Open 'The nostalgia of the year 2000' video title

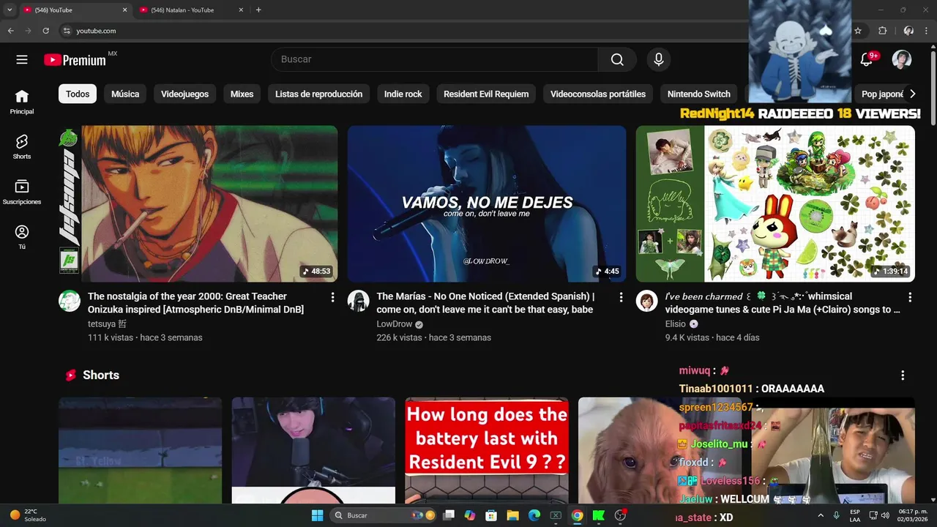coord(195,303)
